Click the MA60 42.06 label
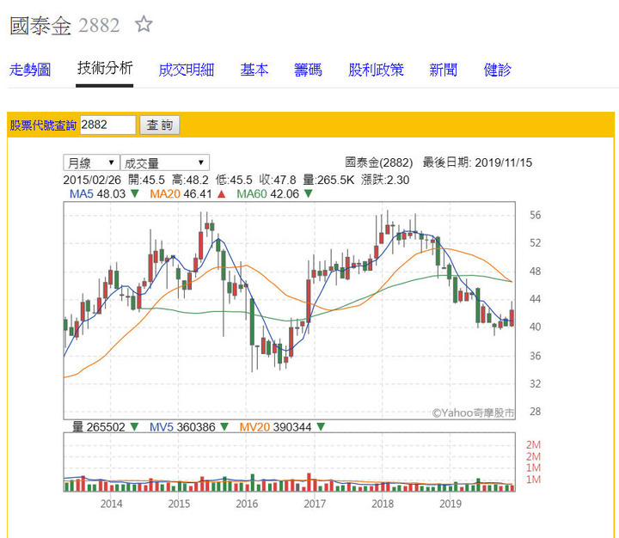619x538 pixels. tap(267, 194)
